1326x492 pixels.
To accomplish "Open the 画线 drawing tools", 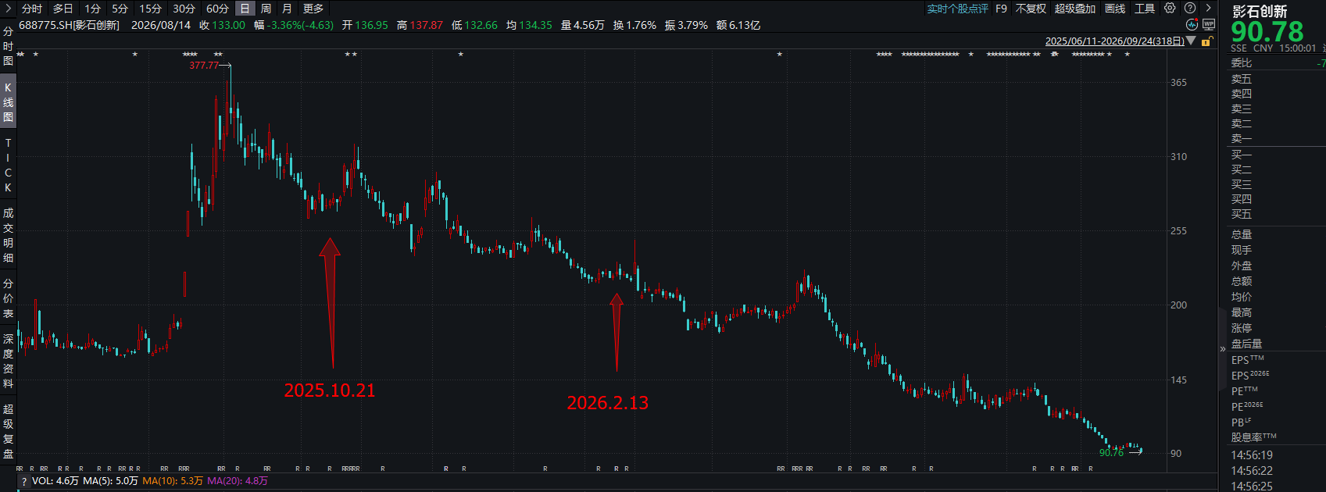I will coord(1115,9).
